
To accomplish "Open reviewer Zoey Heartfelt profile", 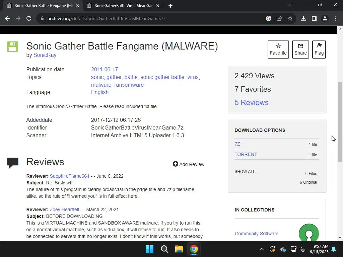I will pyautogui.click(x=64, y=209).
